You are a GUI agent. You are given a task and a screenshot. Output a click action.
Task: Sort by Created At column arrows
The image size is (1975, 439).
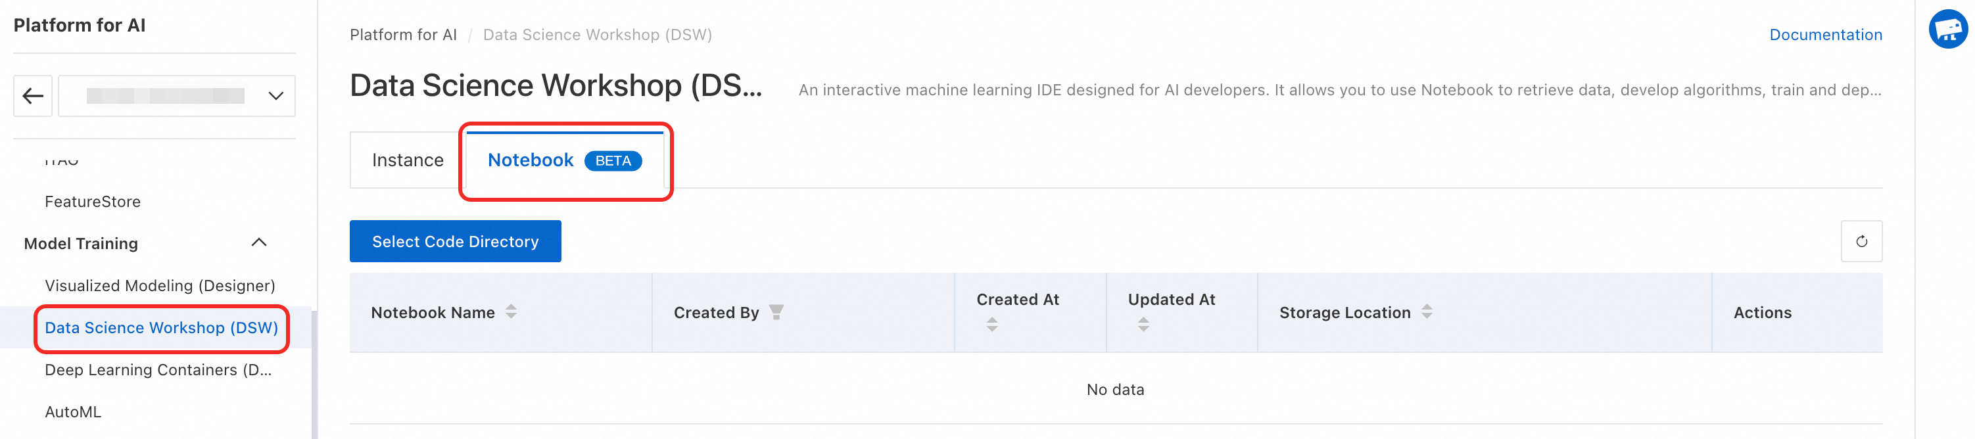(x=991, y=325)
